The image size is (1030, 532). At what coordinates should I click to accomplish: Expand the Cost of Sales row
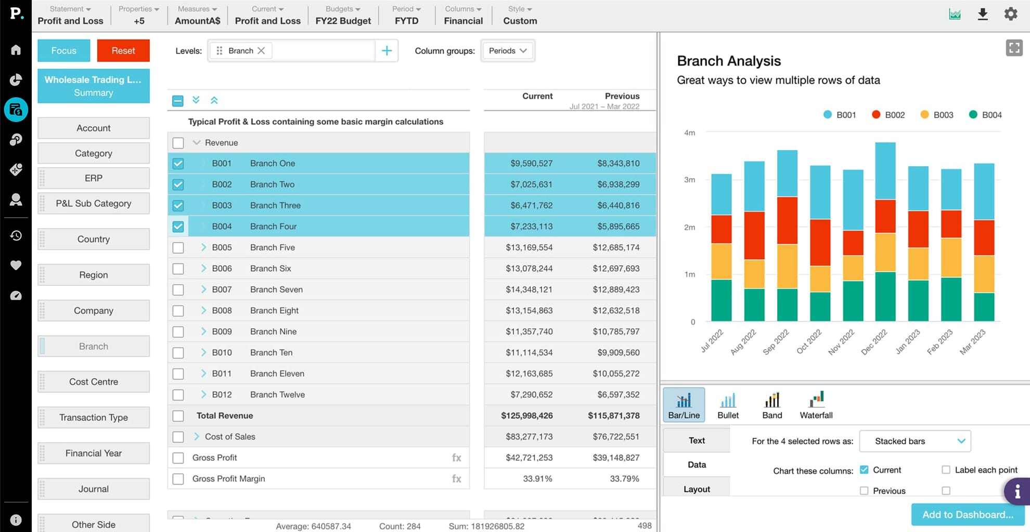197,436
